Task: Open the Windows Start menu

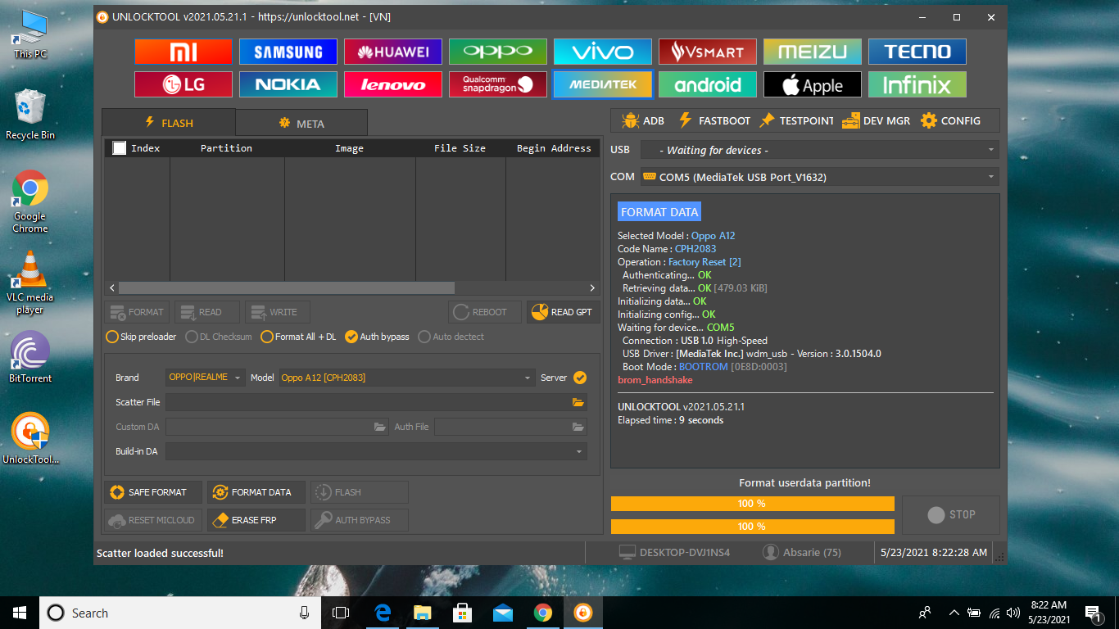Action: (20, 613)
